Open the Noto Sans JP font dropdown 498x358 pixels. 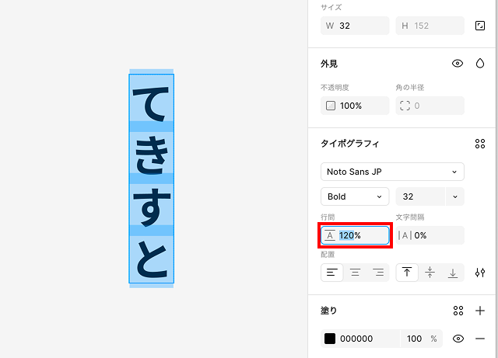[392, 172]
